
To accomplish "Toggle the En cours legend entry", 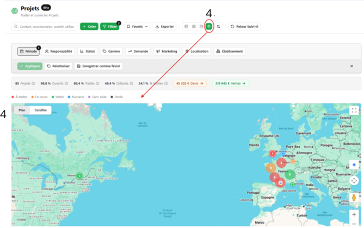I will pos(39,97).
